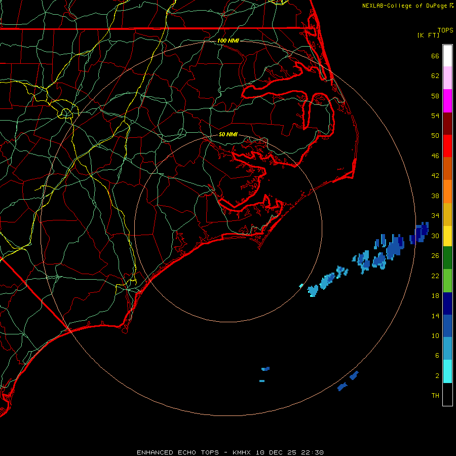Viewport: 456px width, 456px height.
Task: Click the 100 NMI range ring label
Action: pyautogui.click(x=229, y=41)
